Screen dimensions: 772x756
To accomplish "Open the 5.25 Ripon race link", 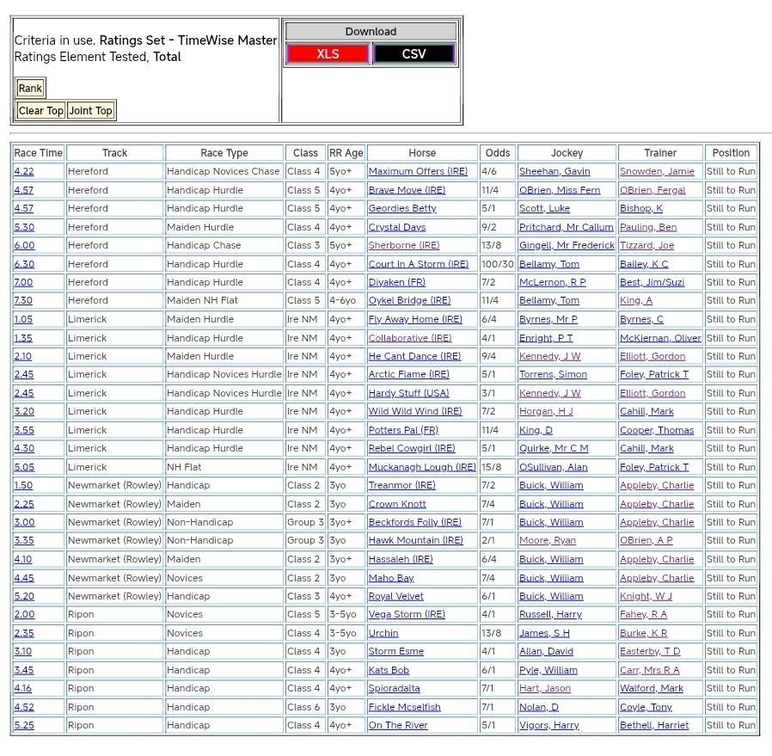I will pyautogui.click(x=24, y=725).
